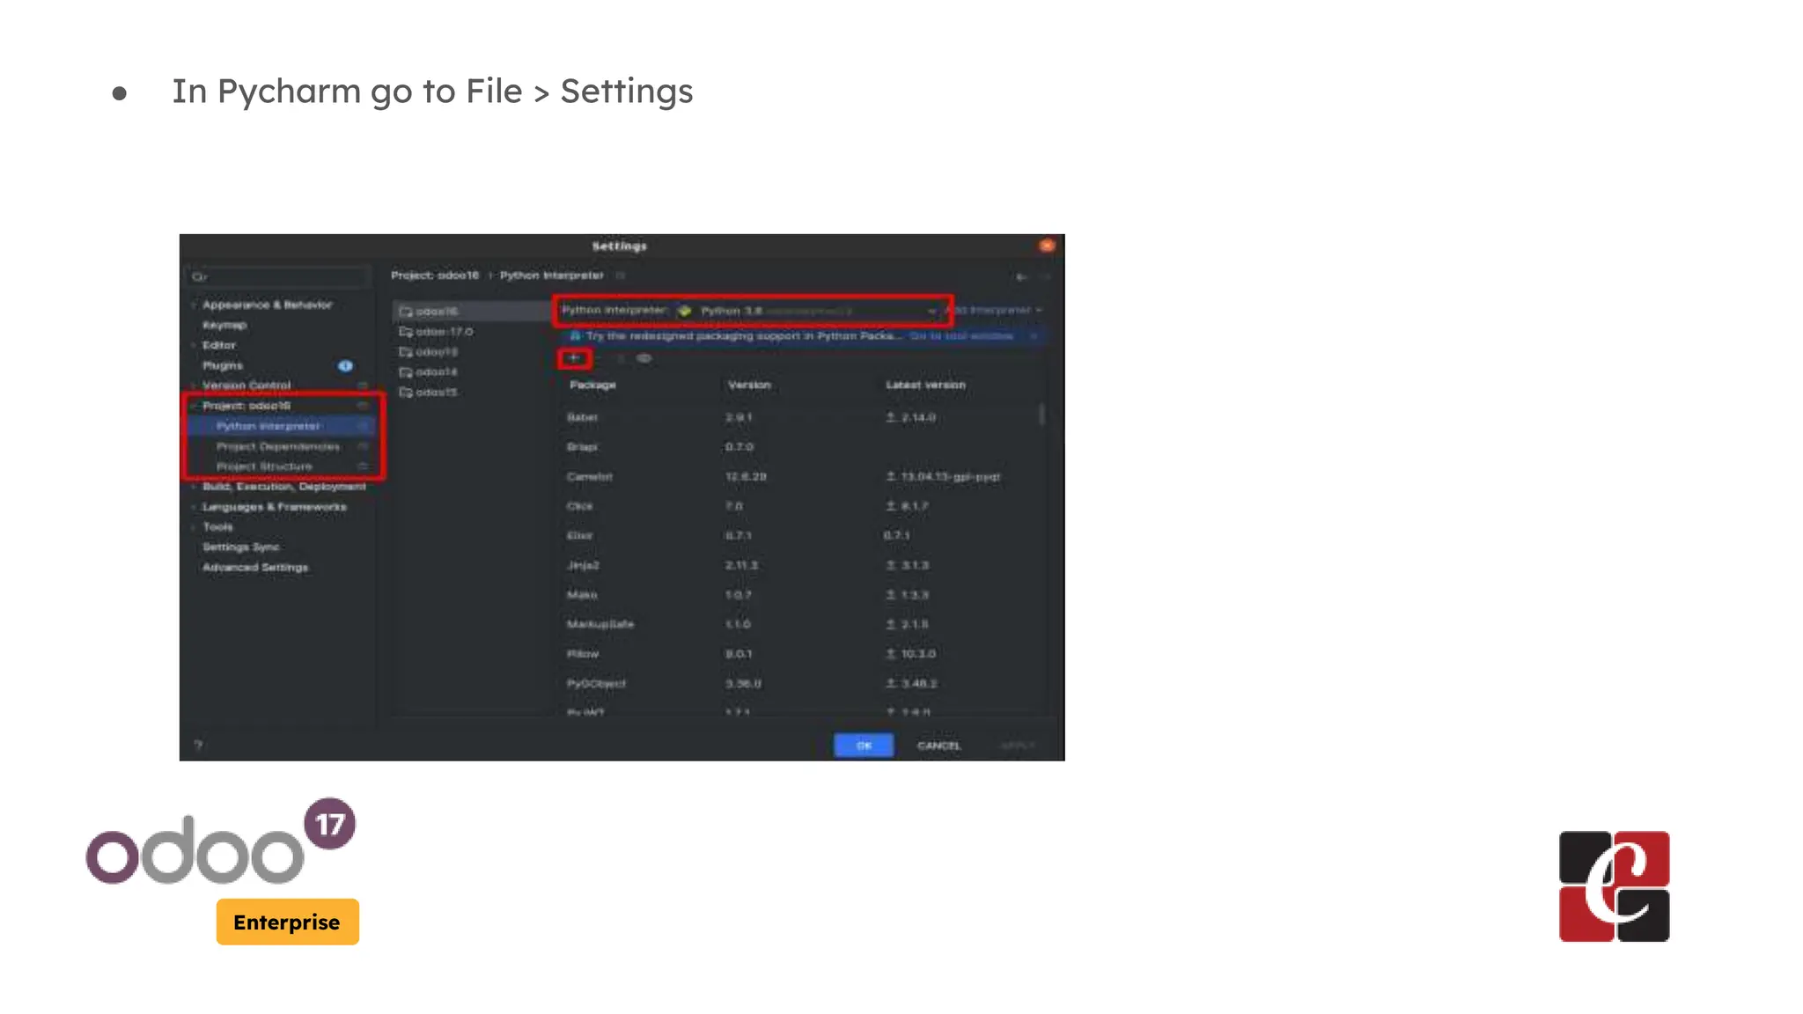Screen dimensions: 1803x1014
Task: Select the Click package row
Action: 798,506
